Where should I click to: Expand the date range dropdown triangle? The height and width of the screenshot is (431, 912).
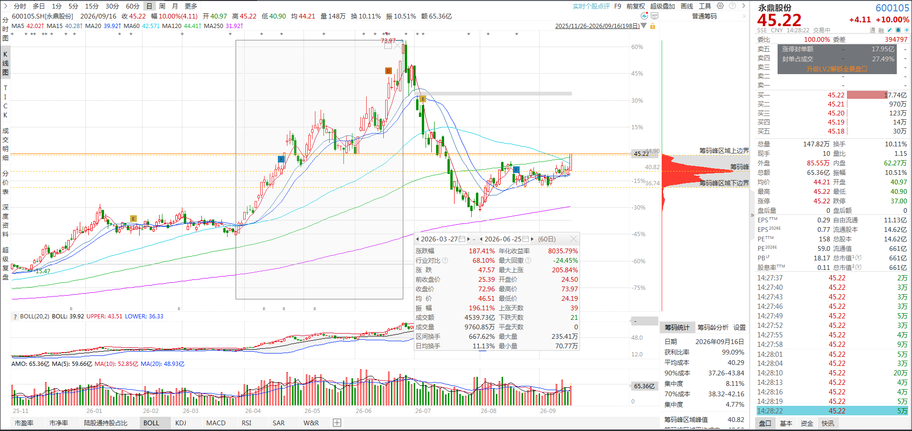pos(644,26)
